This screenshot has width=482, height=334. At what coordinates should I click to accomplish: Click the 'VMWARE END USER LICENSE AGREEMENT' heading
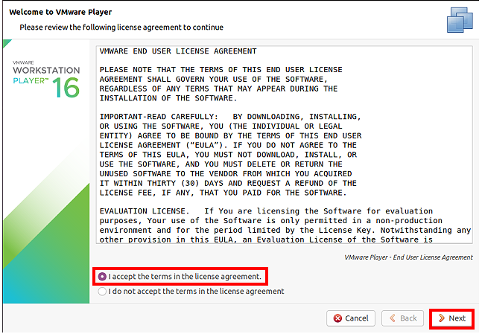tap(178, 51)
